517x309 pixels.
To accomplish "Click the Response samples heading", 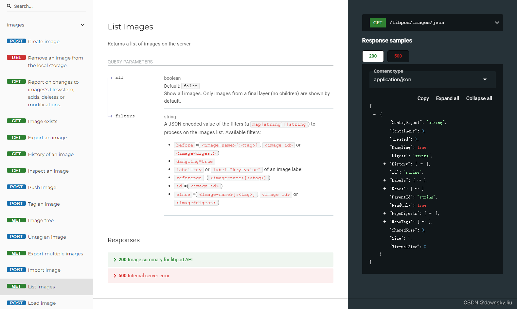I will 387,41.
